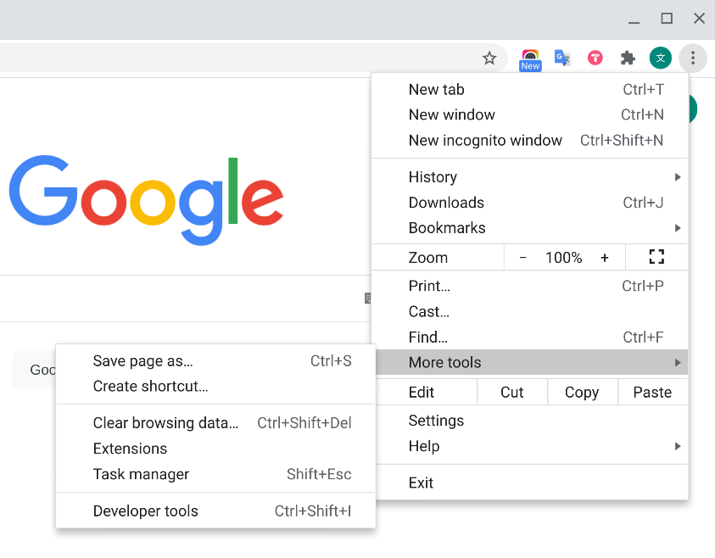Choose Cast... from the menu
Image resolution: width=715 pixels, height=558 pixels.
[x=530, y=311]
